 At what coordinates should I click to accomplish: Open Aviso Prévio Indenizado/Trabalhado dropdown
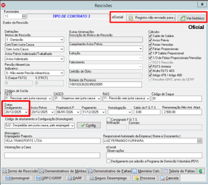pos(35,59)
